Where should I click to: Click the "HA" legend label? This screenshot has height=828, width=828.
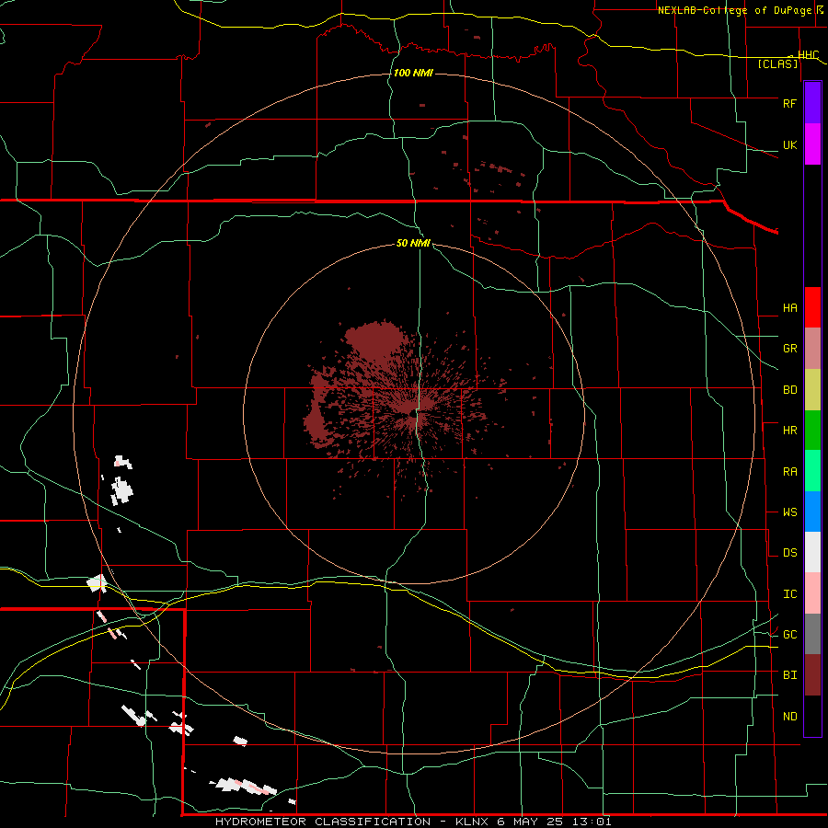[x=789, y=308]
